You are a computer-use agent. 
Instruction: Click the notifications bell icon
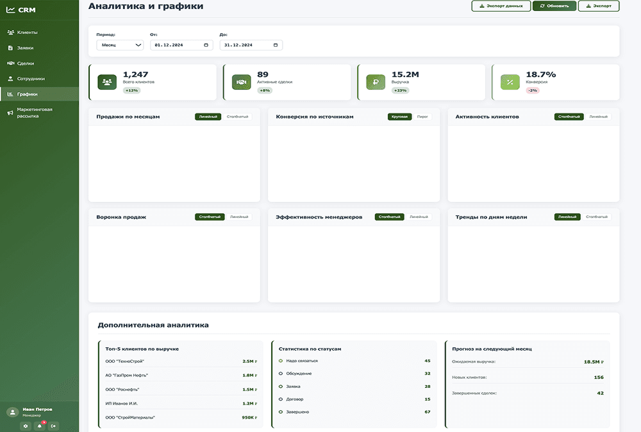pos(40,426)
